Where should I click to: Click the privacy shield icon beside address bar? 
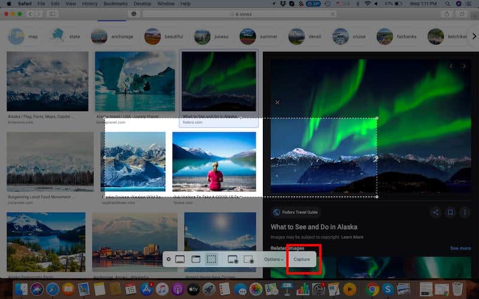coord(134,14)
